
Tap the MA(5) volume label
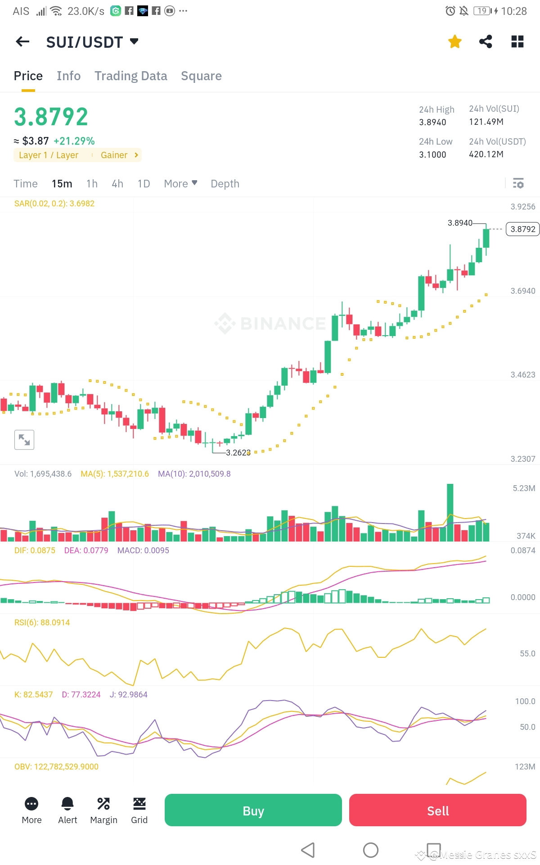pos(115,474)
